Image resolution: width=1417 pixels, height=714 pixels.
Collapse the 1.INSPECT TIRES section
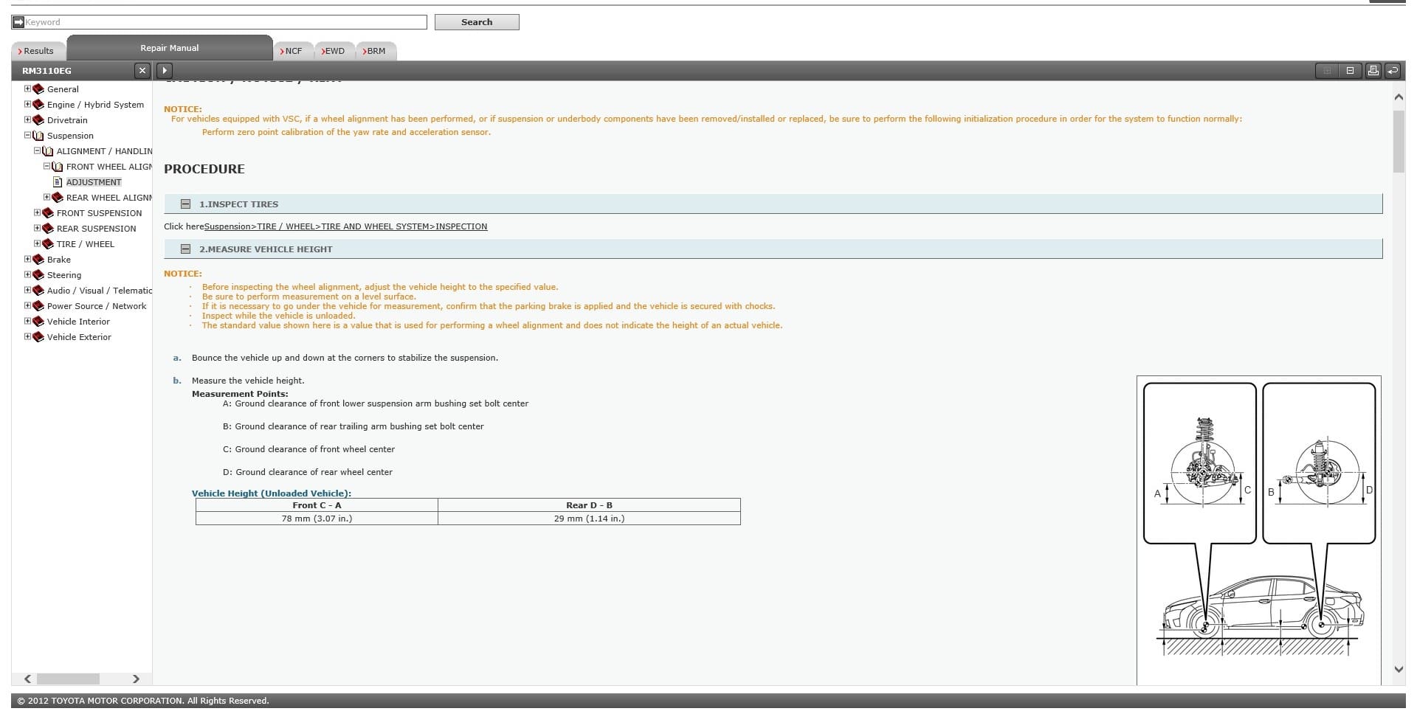[186, 204]
